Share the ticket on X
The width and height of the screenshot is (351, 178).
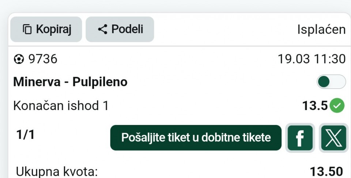[x=333, y=138]
